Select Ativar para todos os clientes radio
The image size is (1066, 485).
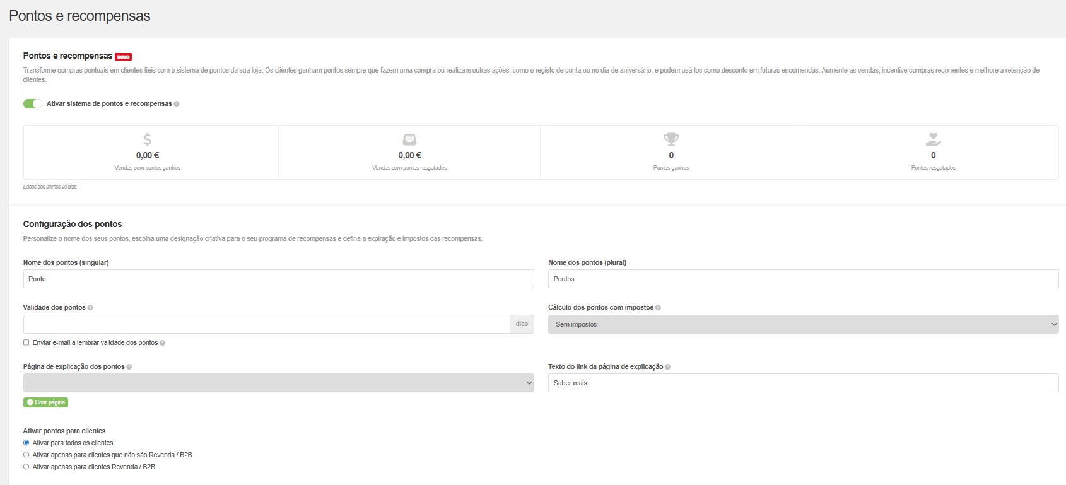coord(26,443)
